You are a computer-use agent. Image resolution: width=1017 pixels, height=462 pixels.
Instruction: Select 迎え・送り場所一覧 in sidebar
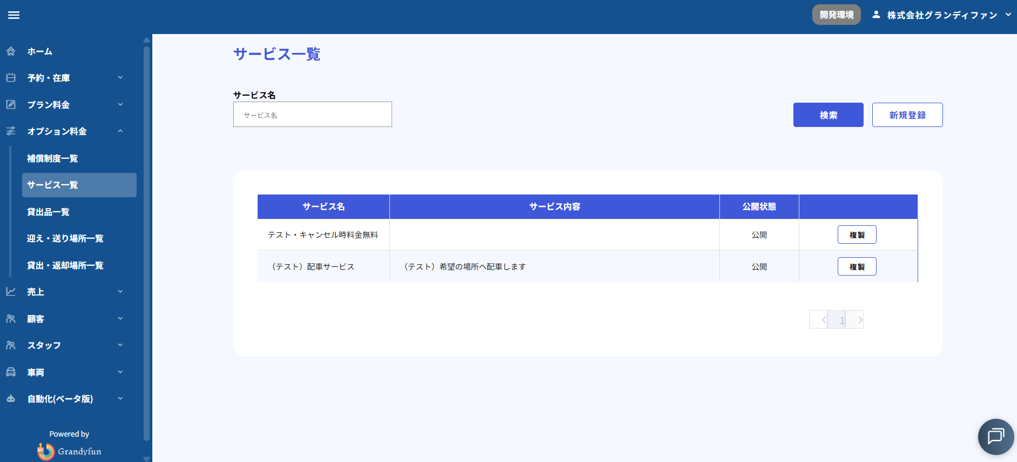tap(65, 238)
